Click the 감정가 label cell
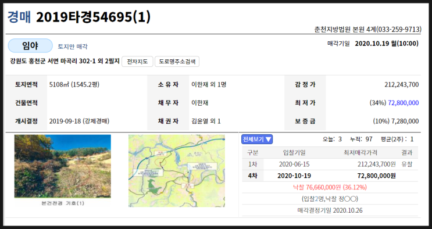This screenshot has width=432, height=229. tap(305, 84)
